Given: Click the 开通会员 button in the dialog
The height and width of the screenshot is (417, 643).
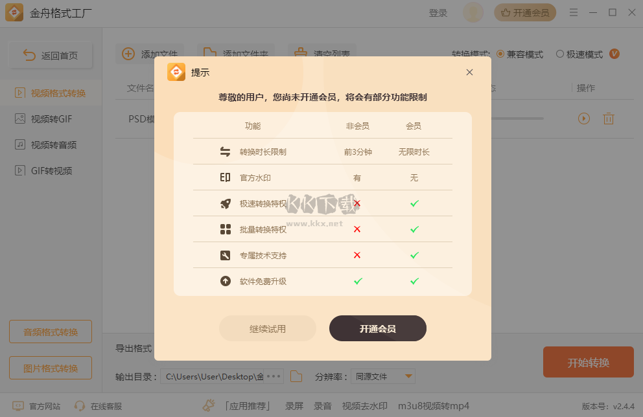Looking at the screenshot, I should (x=378, y=328).
